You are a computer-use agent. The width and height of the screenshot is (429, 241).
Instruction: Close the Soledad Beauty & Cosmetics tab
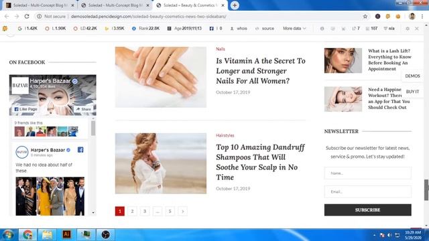223,5
